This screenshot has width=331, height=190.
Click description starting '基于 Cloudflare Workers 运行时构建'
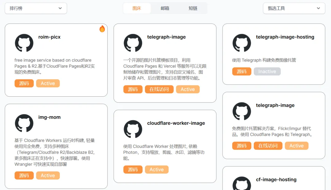(55, 152)
